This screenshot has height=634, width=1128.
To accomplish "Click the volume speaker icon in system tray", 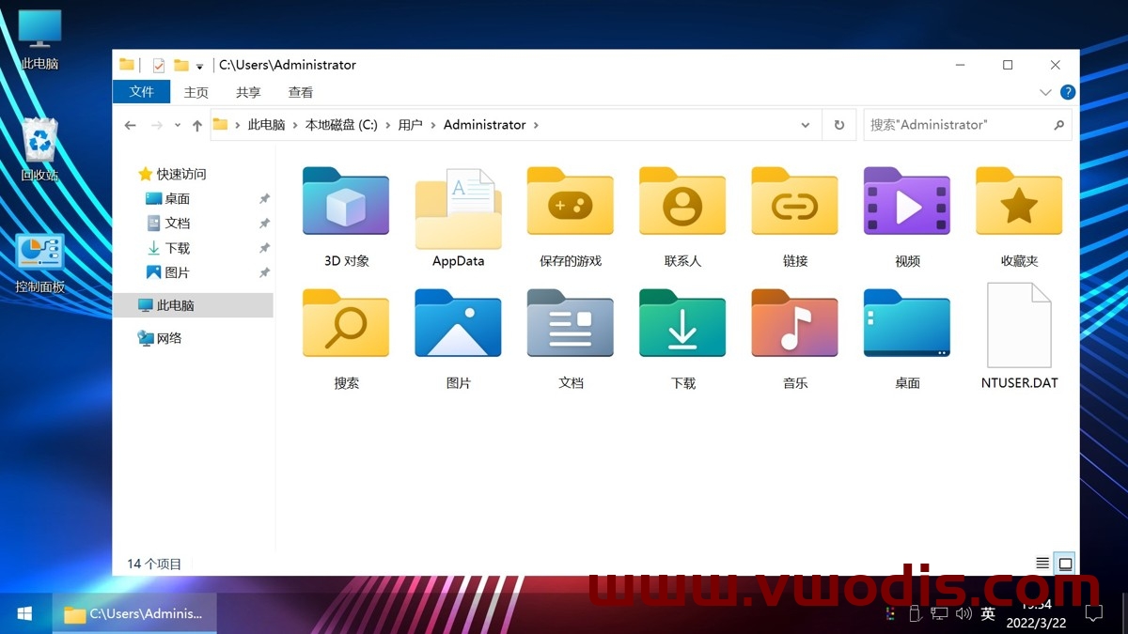I will pyautogui.click(x=963, y=613).
